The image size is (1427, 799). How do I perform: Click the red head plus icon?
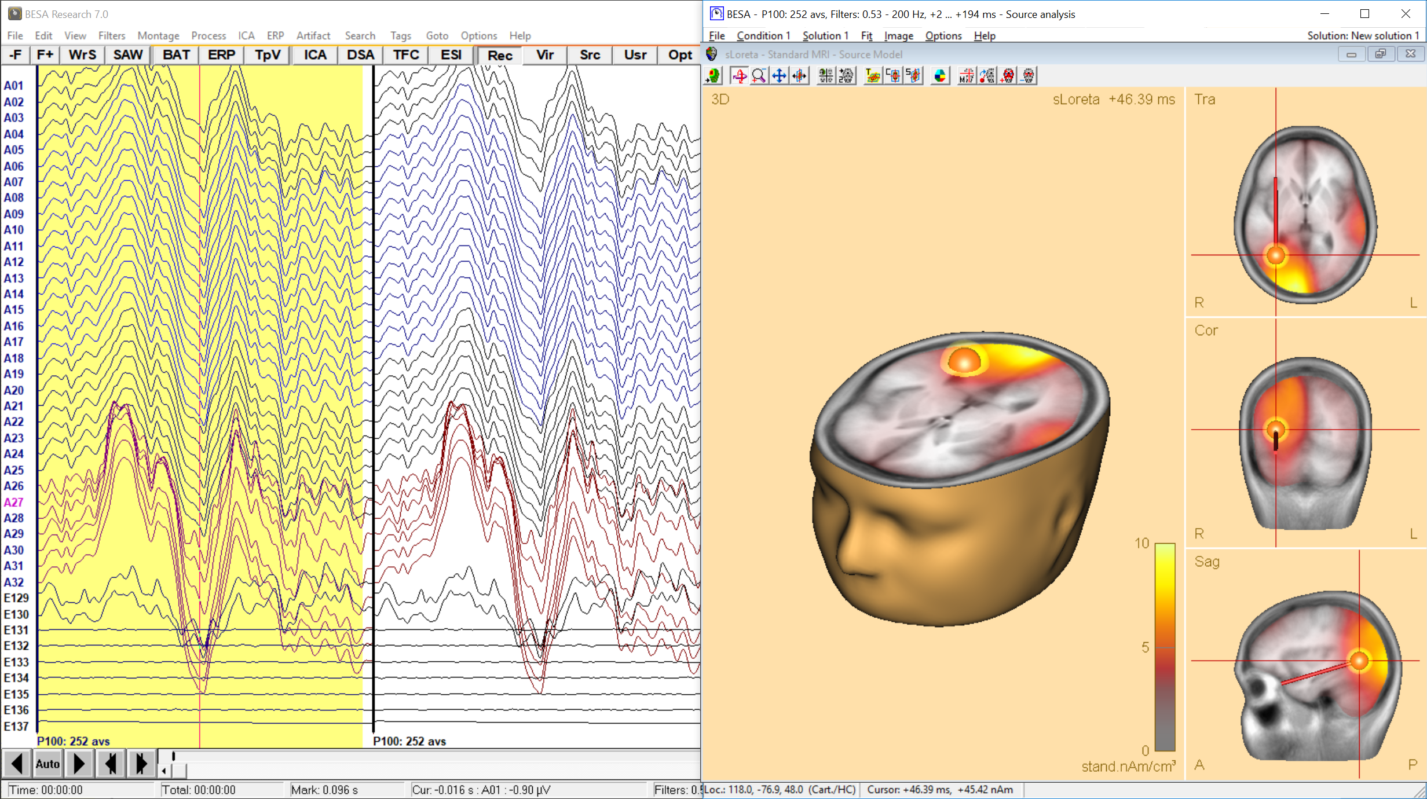pos(1008,76)
